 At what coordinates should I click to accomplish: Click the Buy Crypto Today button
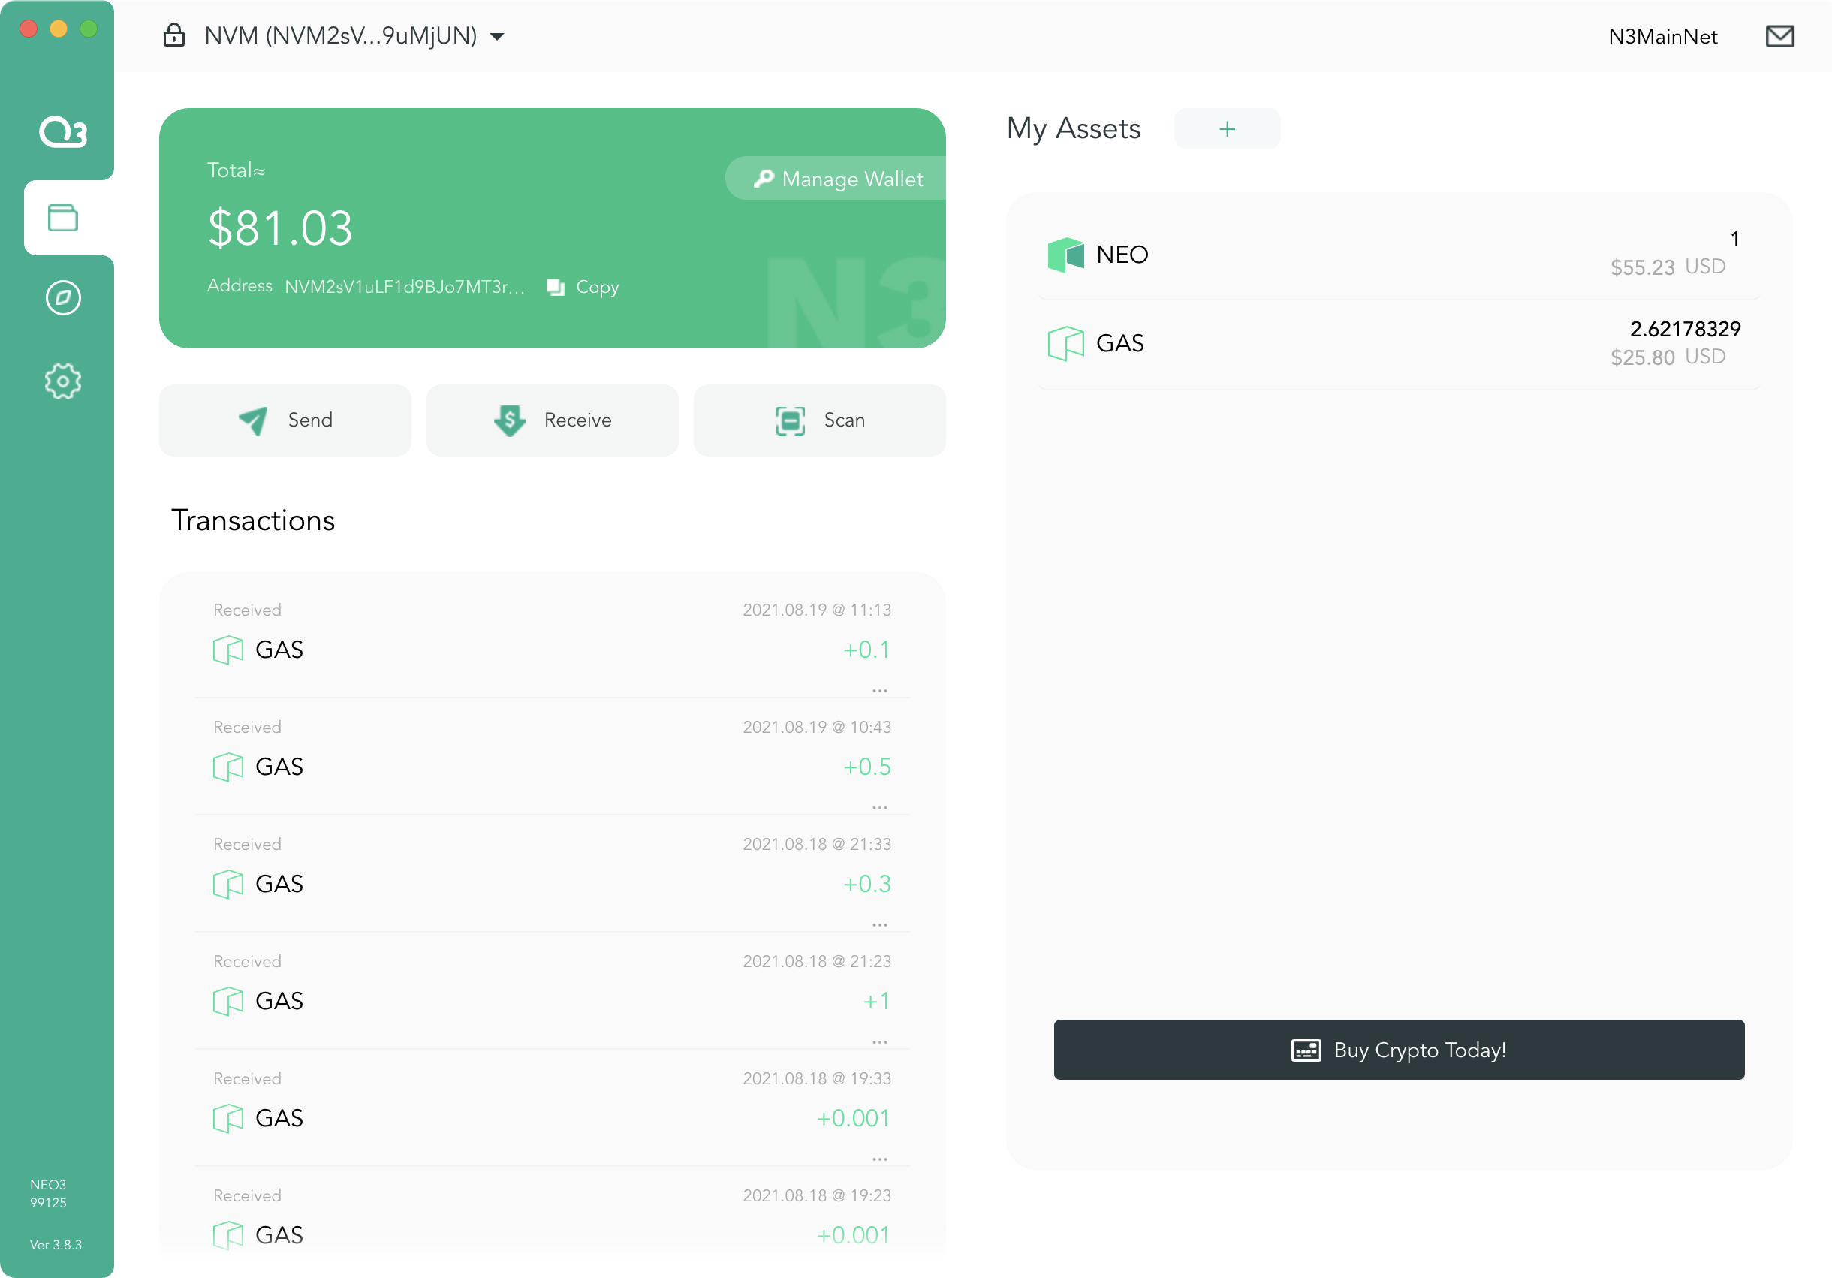1399,1050
